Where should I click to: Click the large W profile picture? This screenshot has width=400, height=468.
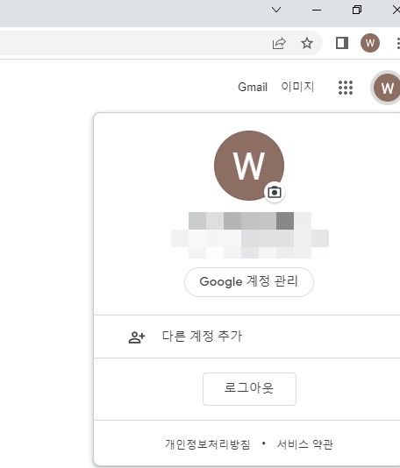(249, 166)
